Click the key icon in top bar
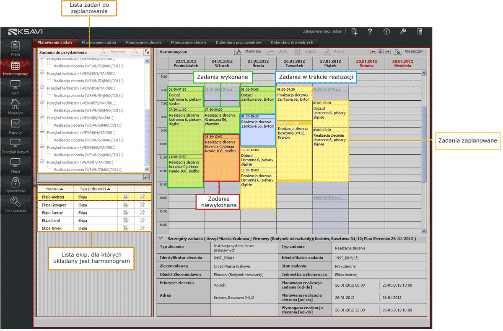Image resolution: width=503 pixels, height=331 pixels. [402, 32]
